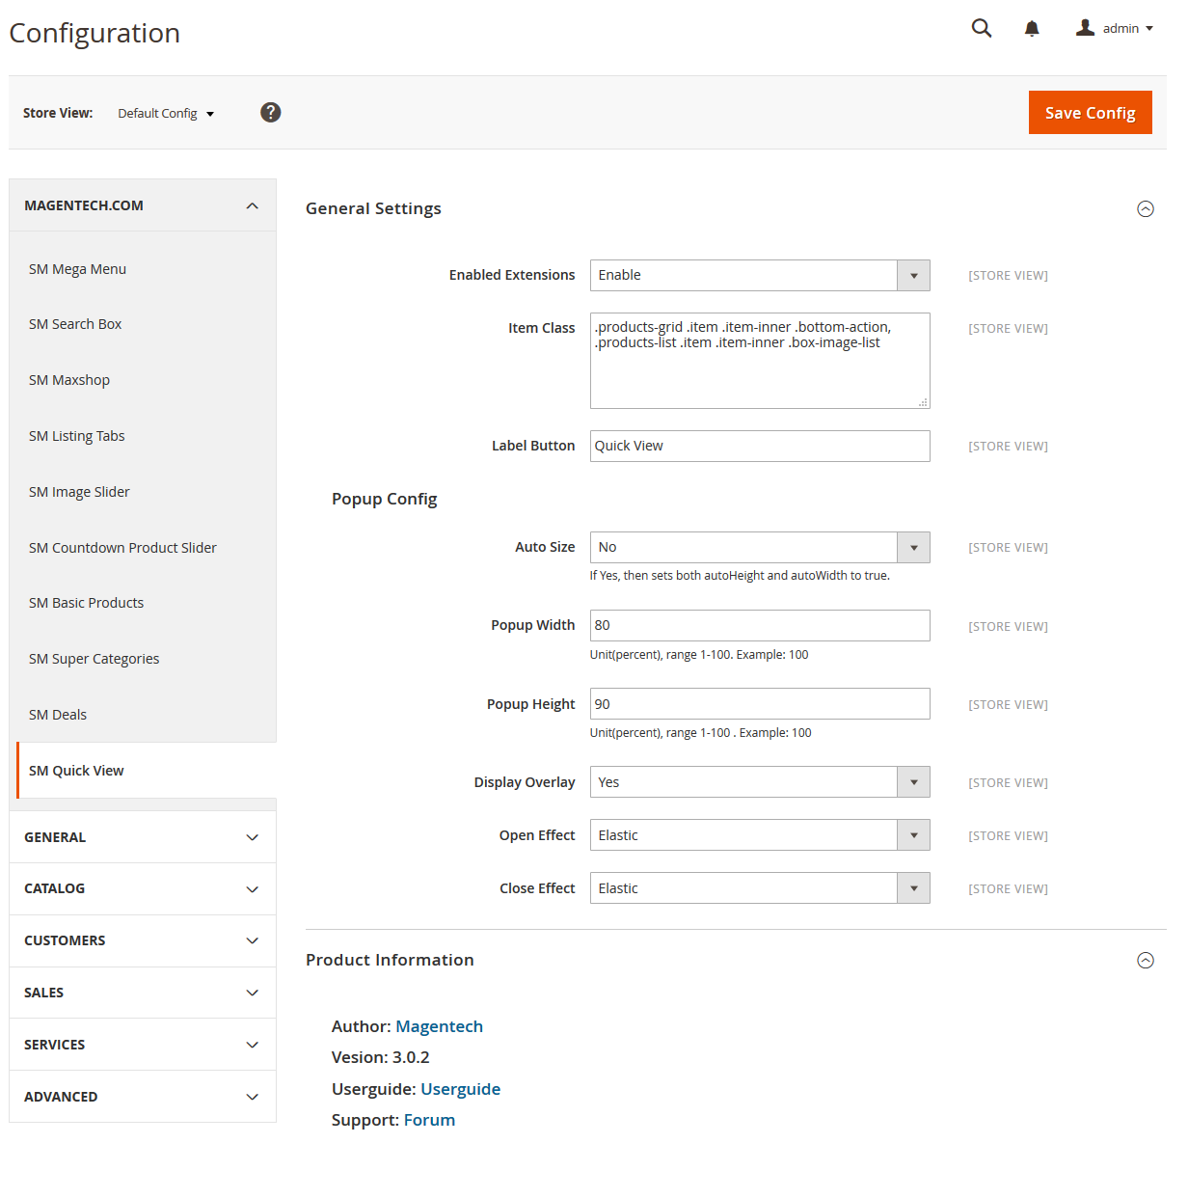Open the Userguide link
This screenshot has height=1198, width=1188.
(x=460, y=1089)
